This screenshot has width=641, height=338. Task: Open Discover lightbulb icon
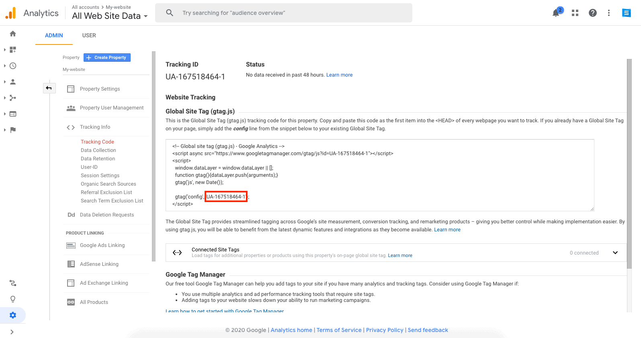coord(13,299)
